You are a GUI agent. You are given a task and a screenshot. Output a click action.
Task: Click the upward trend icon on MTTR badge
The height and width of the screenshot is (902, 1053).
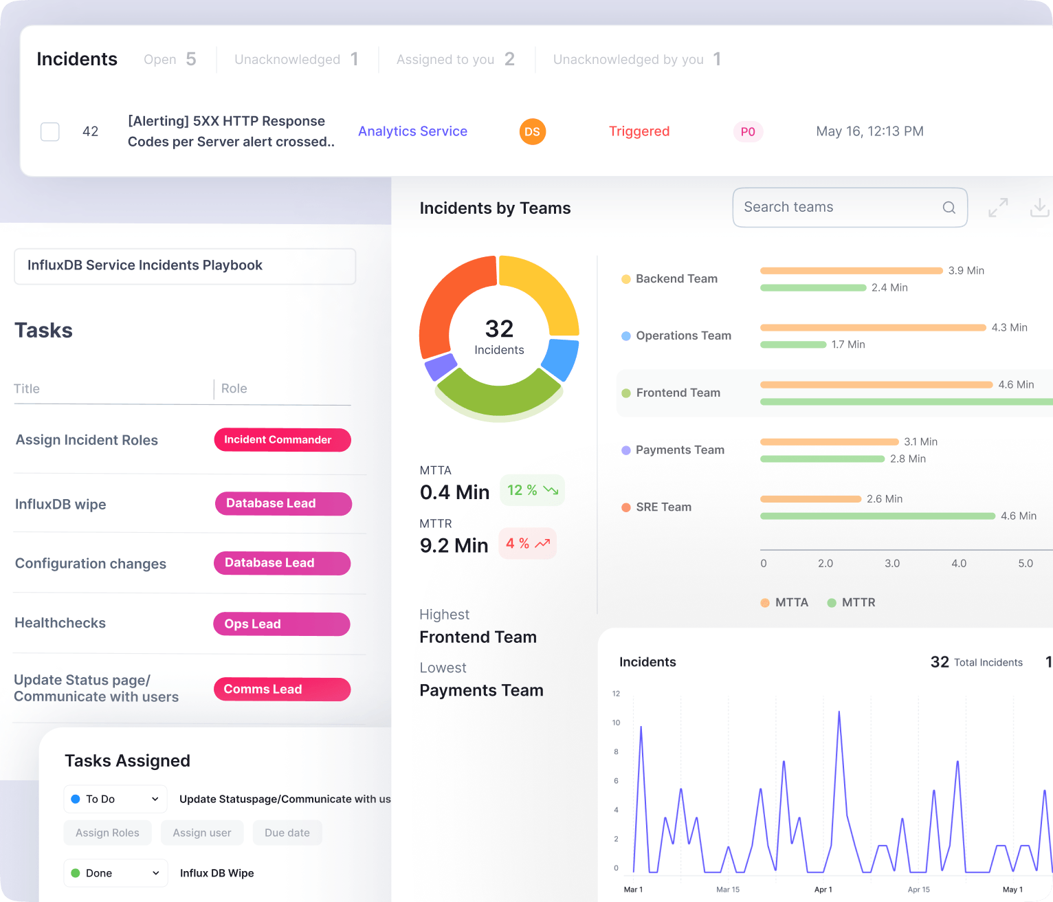(542, 543)
